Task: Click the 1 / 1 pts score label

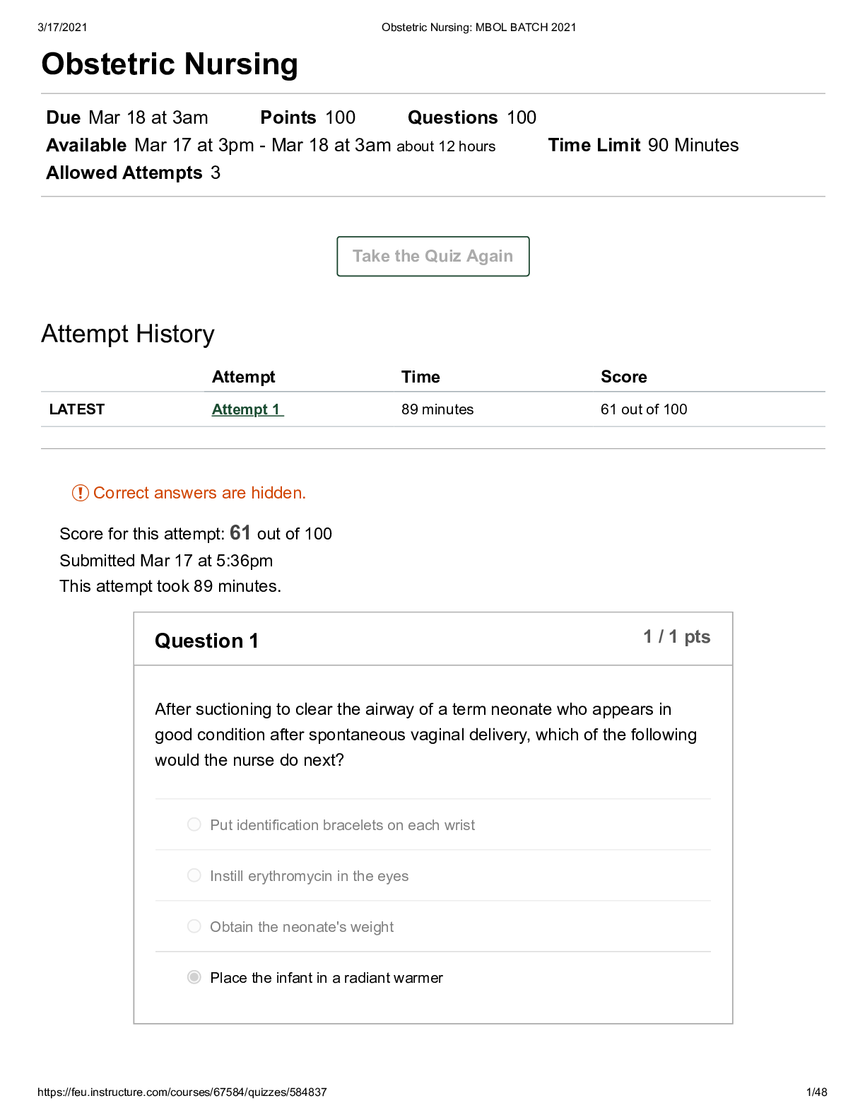Action: [x=676, y=637]
